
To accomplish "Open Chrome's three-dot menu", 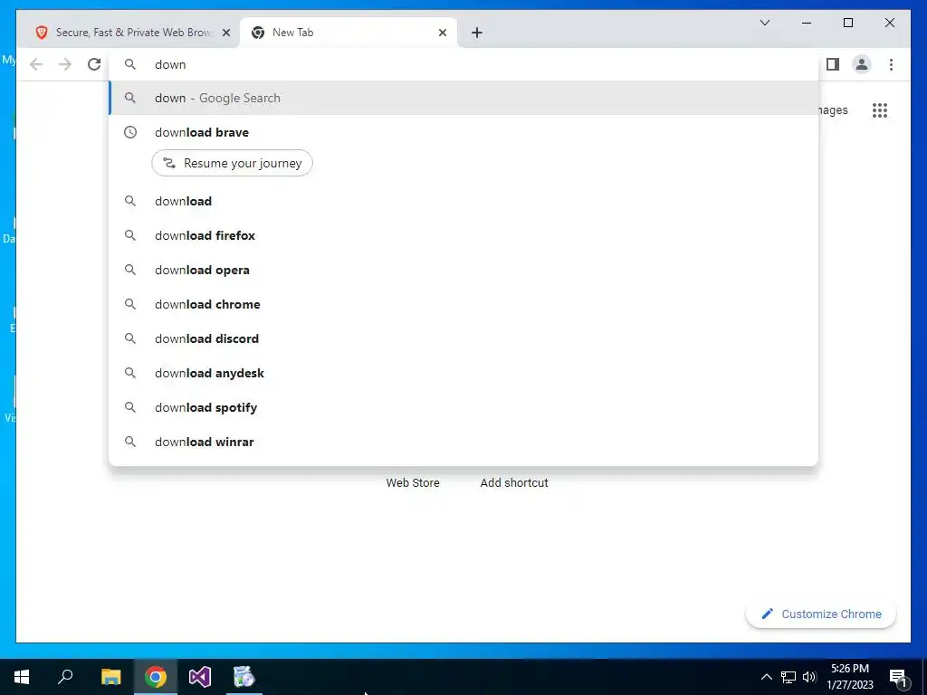I will [x=891, y=64].
